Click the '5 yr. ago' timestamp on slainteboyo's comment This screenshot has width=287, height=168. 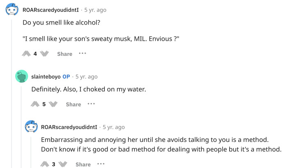click(x=87, y=77)
